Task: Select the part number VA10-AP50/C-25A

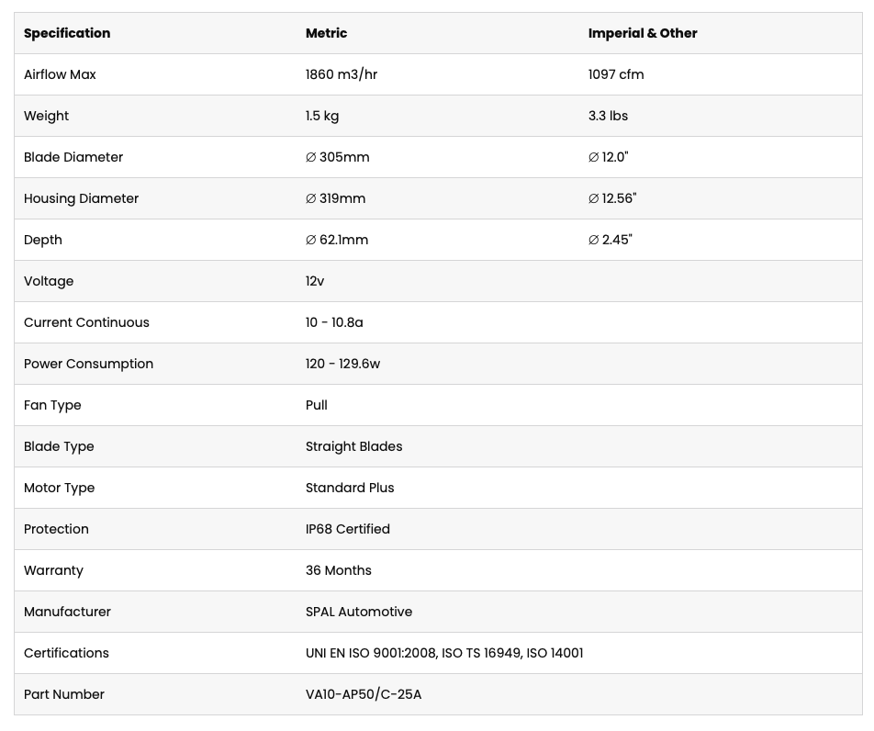Action: 364,694
